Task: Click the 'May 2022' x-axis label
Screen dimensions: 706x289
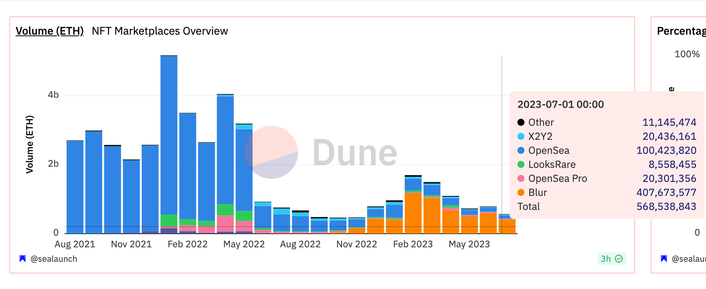Action: 244,244
